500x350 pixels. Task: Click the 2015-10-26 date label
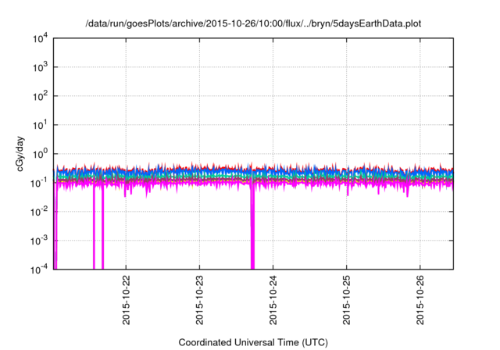click(420, 300)
